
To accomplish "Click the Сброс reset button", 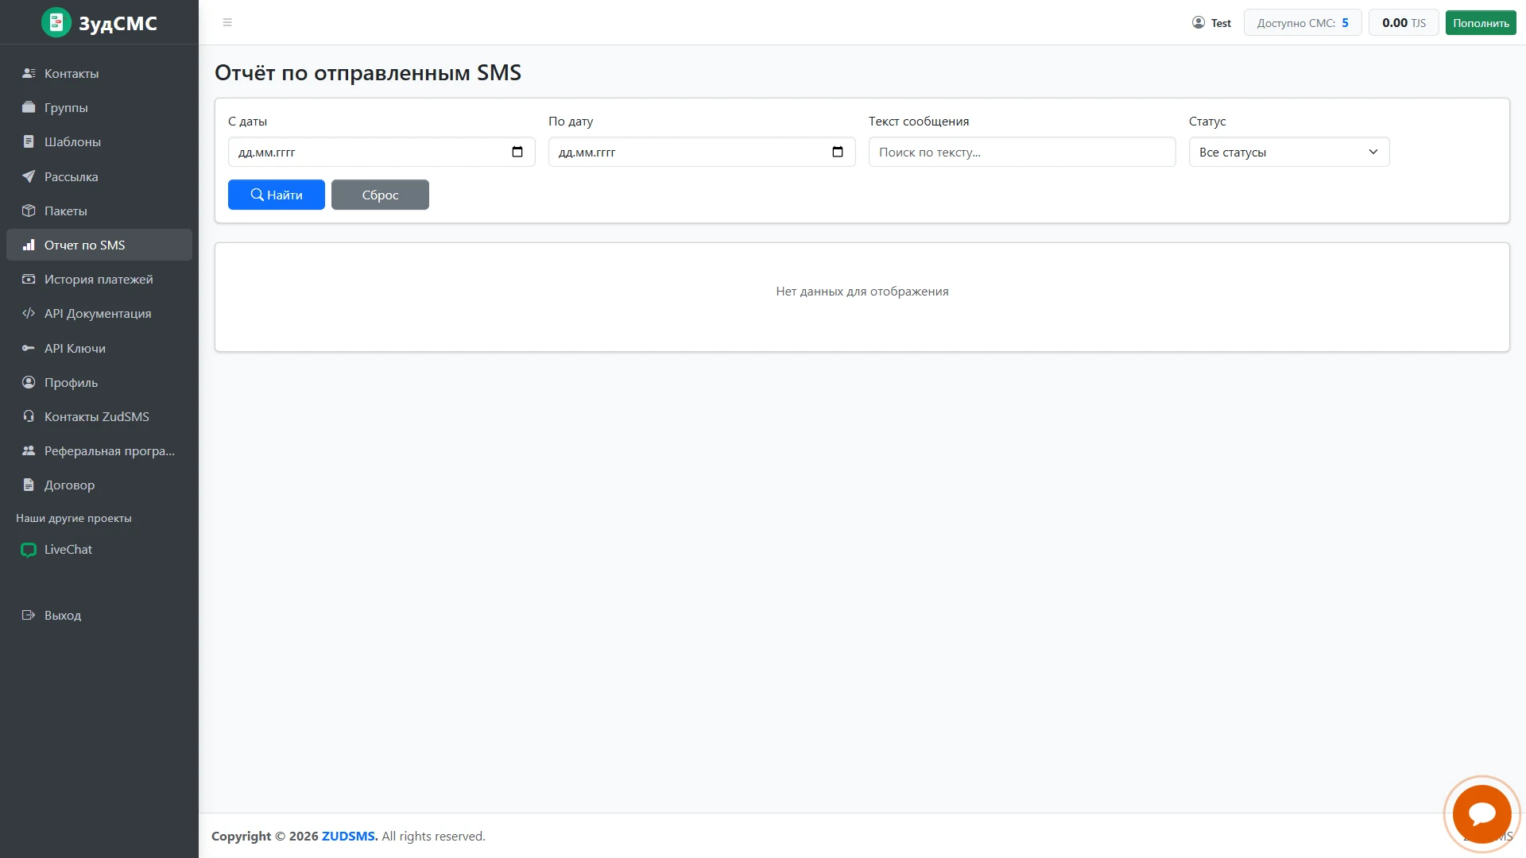I will 380,195.
